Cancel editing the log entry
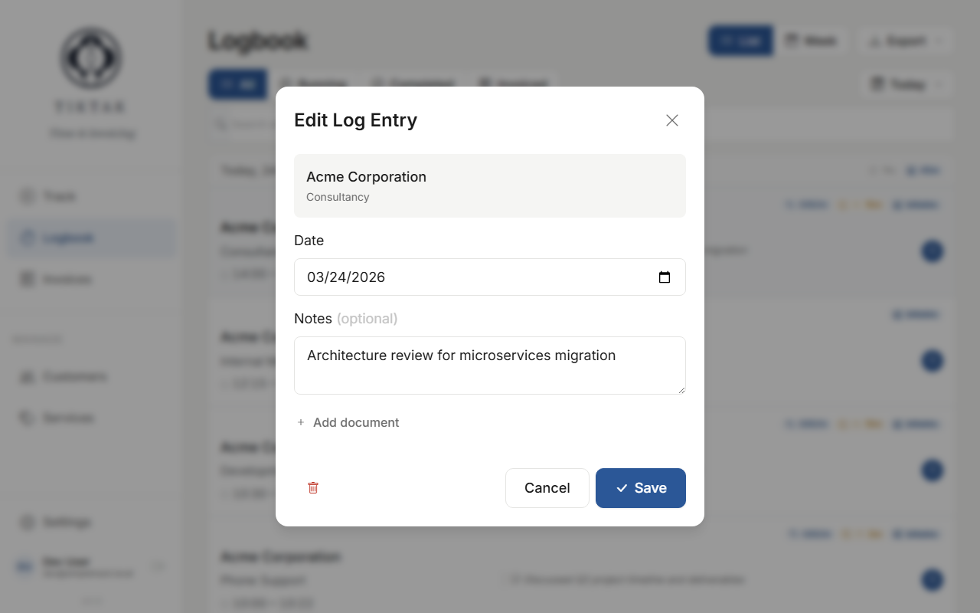This screenshot has height=613, width=980. pyautogui.click(x=547, y=488)
